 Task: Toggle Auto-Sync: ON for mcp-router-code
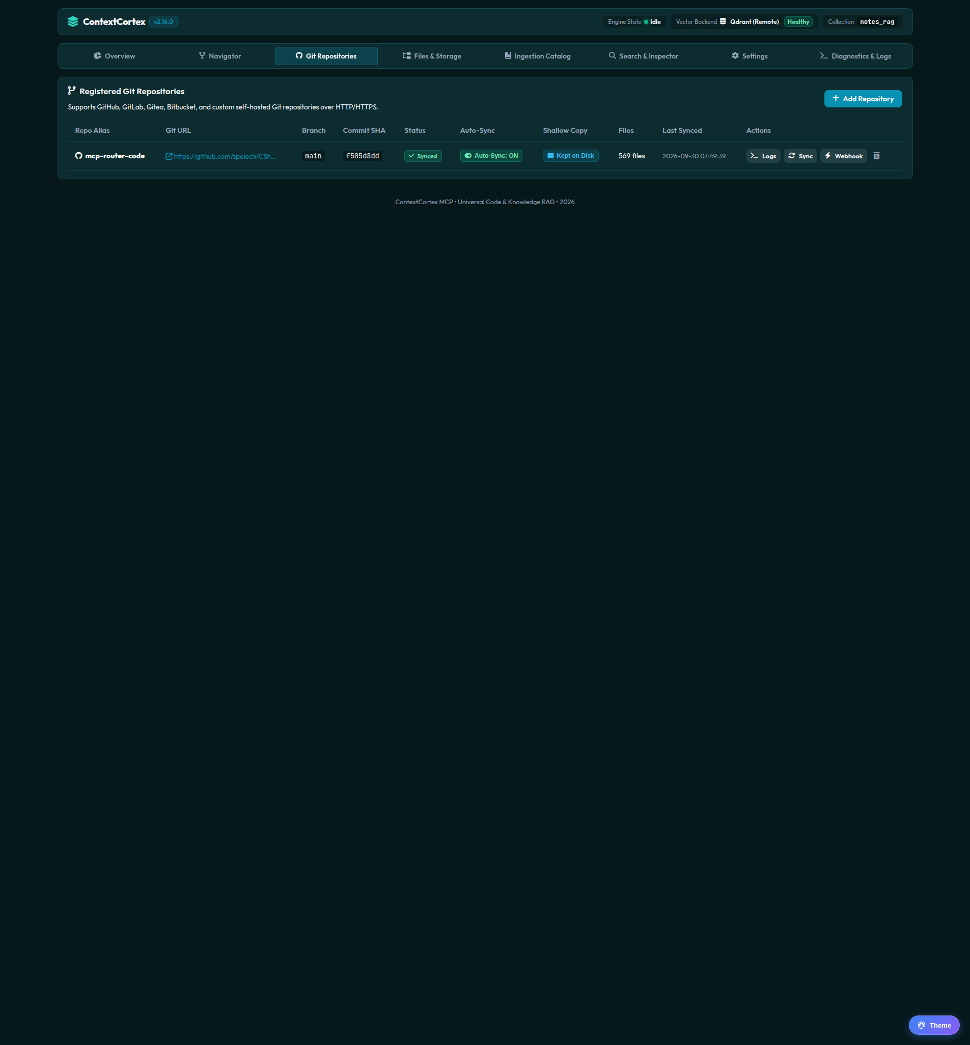click(x=491, y=156)
